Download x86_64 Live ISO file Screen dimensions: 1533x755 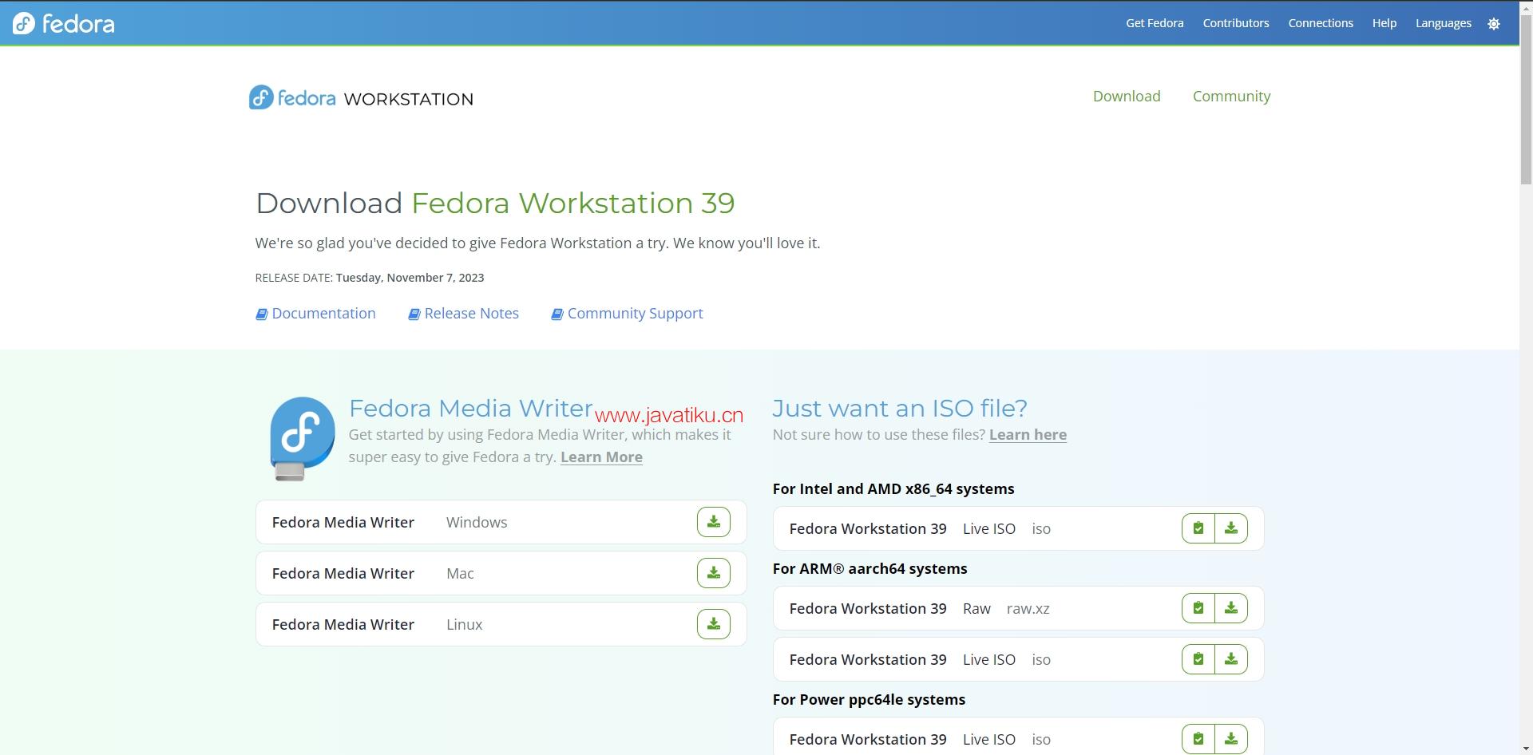(1230, 528)
